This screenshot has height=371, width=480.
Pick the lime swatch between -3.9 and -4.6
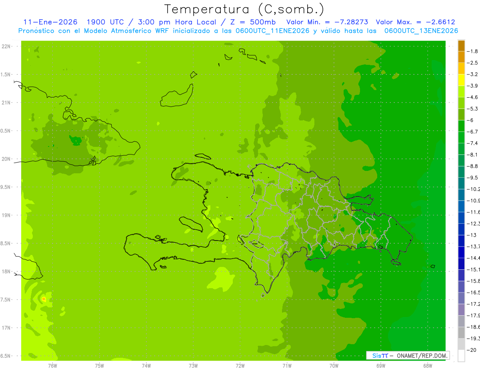pyautogui.click(x=461, y=91)
